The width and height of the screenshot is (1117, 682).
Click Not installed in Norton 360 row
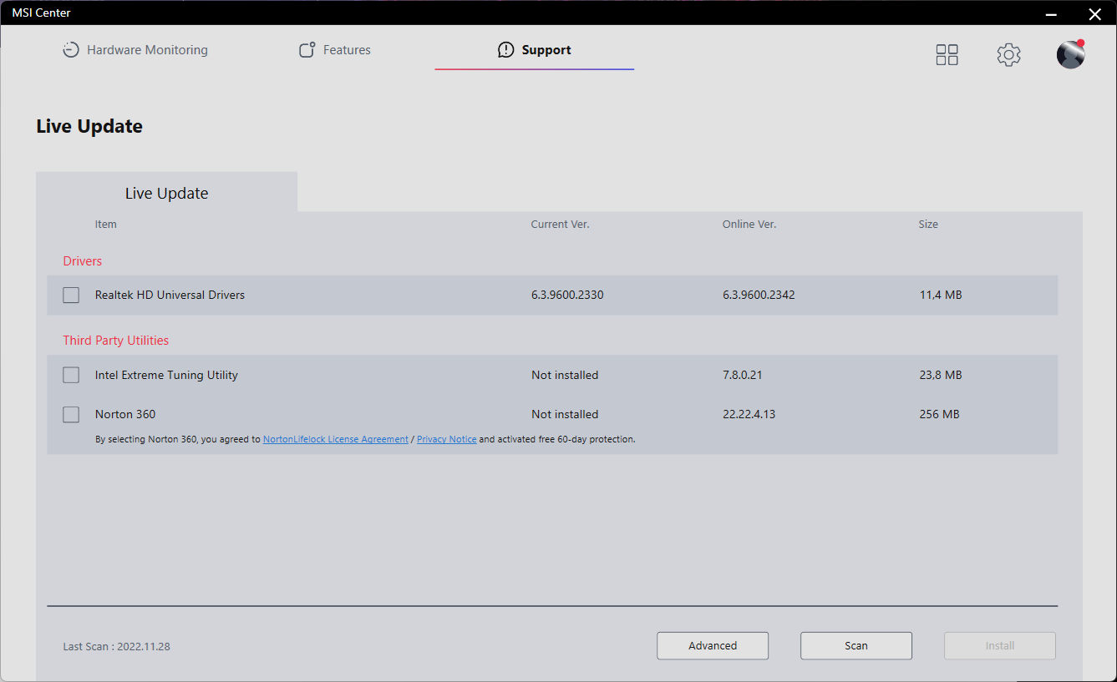pos(565,414)
